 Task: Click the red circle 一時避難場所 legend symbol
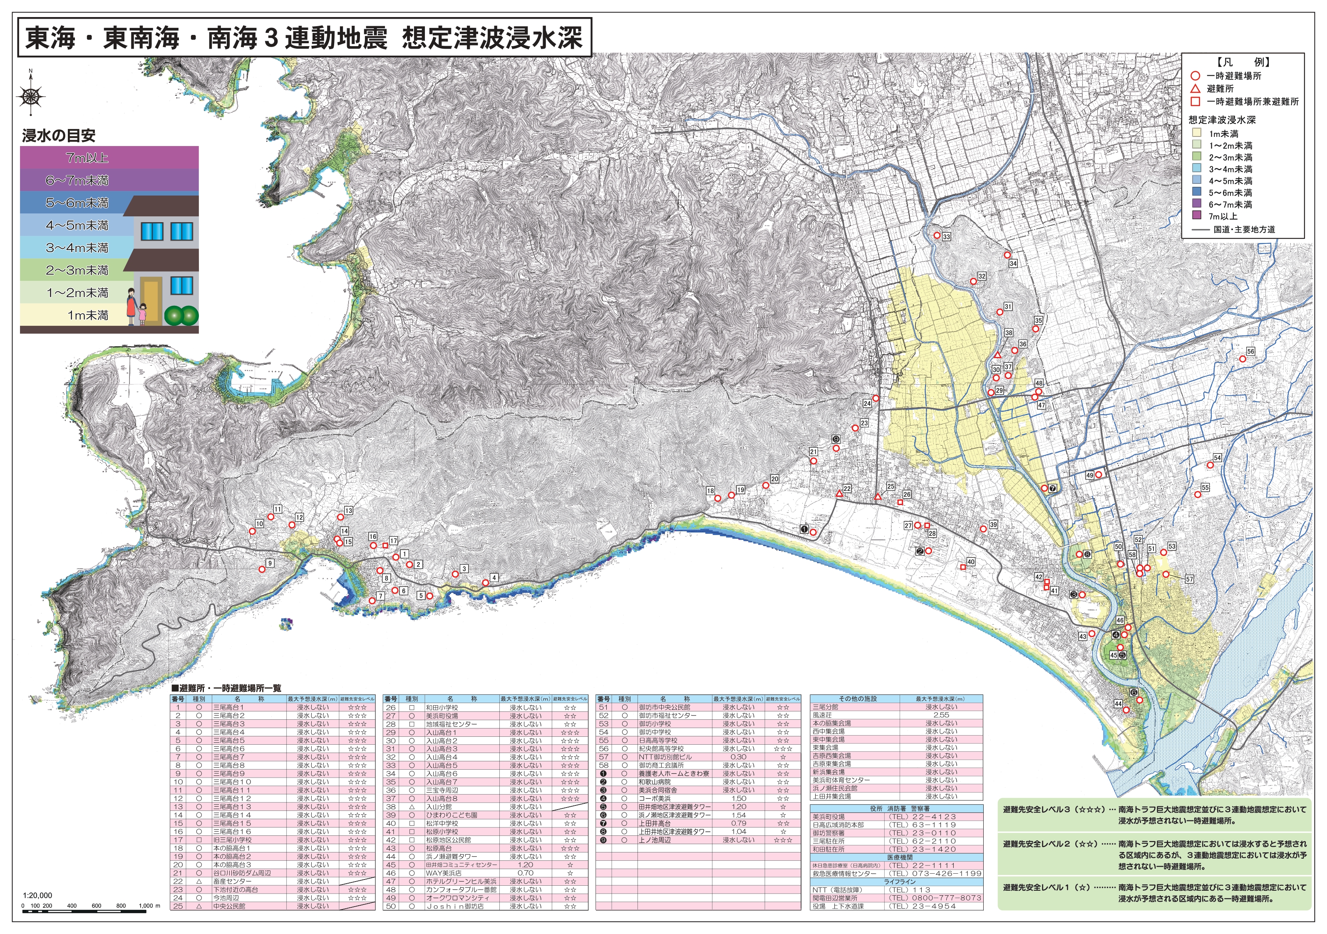[1195, 76]
